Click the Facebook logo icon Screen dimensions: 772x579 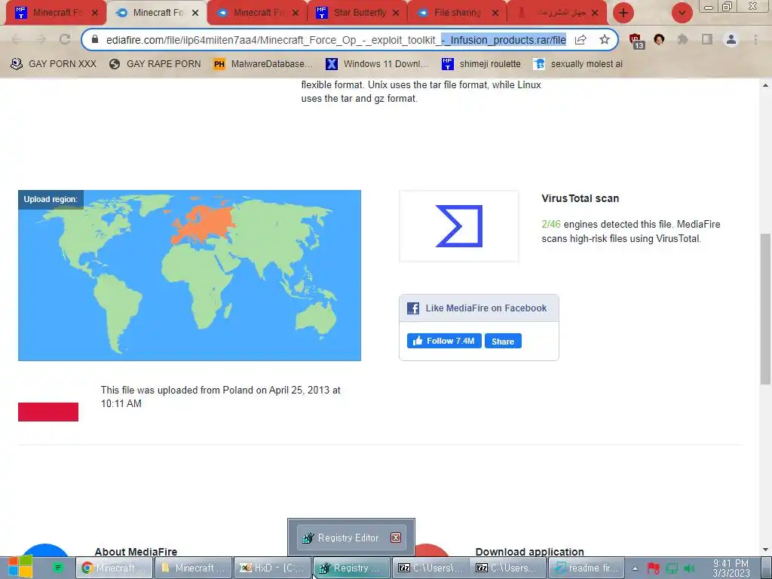pos(413,308)
